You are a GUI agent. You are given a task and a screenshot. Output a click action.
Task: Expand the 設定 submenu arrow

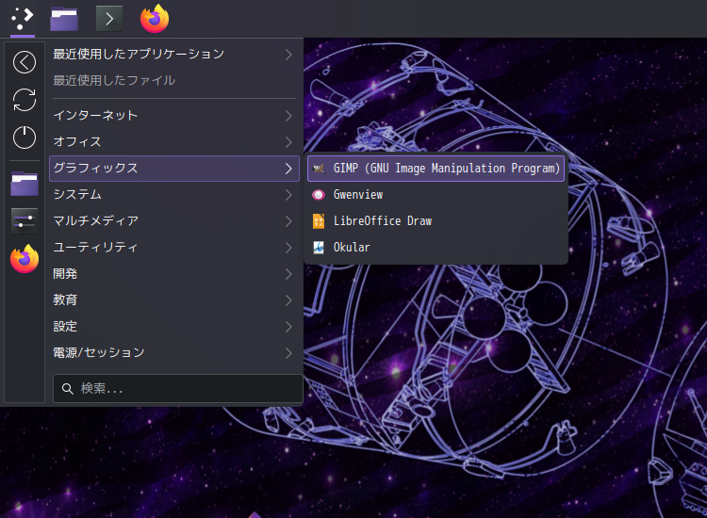[x=288, y=327]
